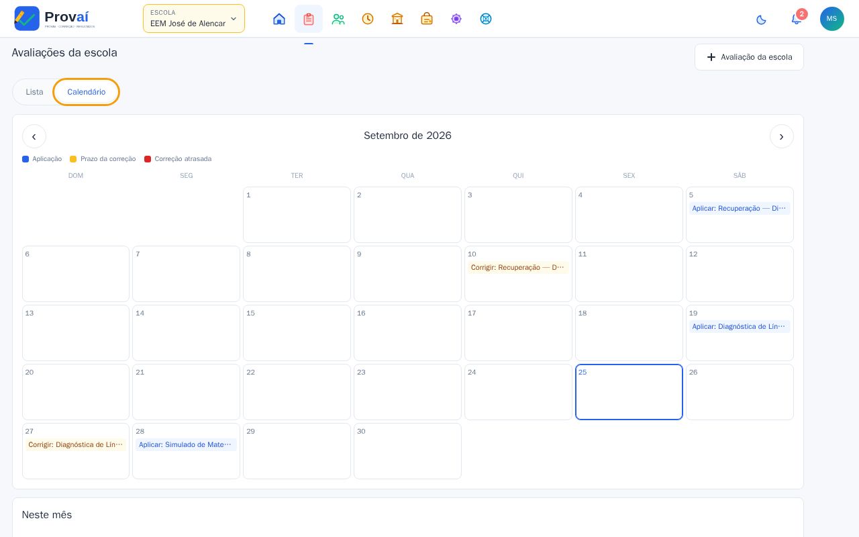This screenshot has height=537, width=859.
Task: Expand the Escola EEM José de Alencar selector
Action: pos(194,19)
